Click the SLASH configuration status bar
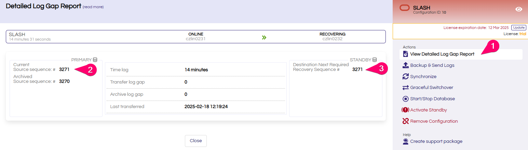This screenshot has height=150, width=528. click(x=196, y=36)
